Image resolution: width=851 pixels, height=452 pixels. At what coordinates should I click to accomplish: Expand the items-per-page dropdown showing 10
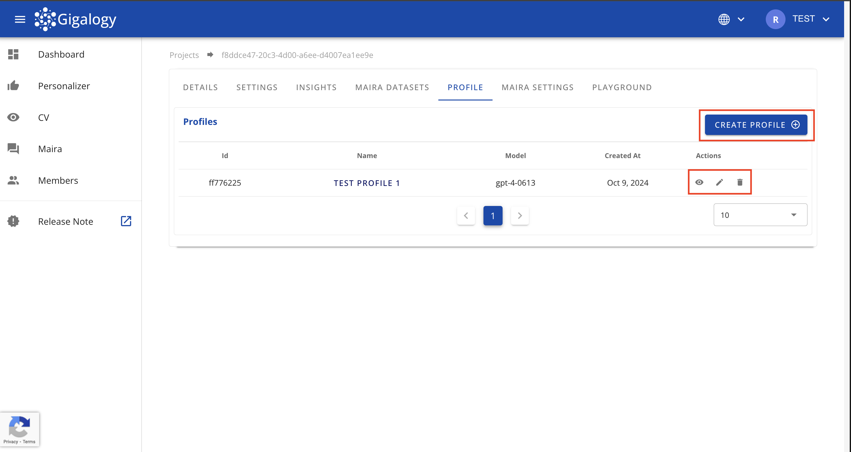(x=760, y=215)
